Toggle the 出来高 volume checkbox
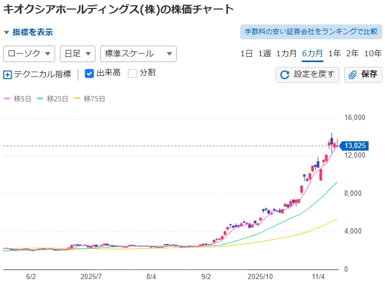Viewport: 385px width, 286px height. click(x=90, y=73)
